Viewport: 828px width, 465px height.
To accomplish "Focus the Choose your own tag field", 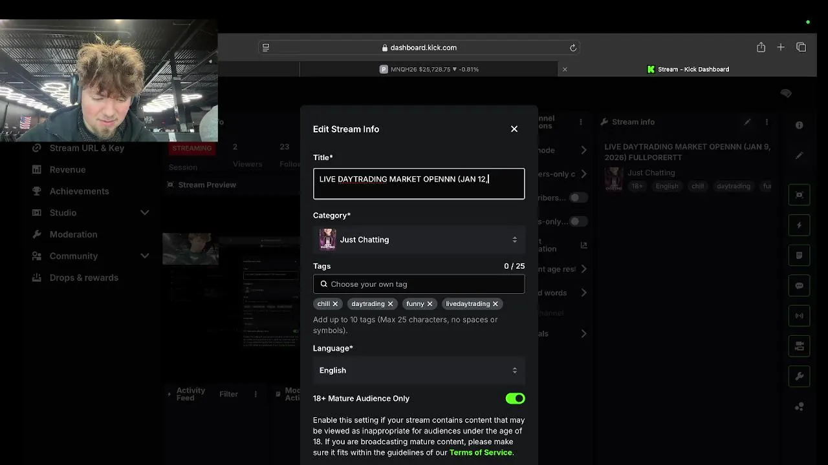I will (x=419, y=284).
